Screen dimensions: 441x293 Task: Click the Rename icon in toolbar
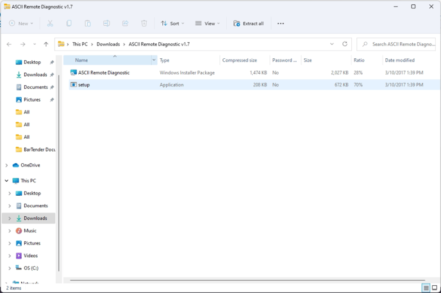[x=106, y=24]
